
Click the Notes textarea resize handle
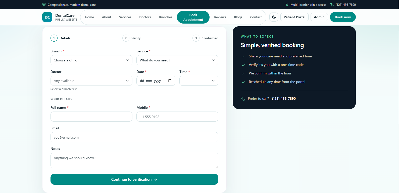217,167
